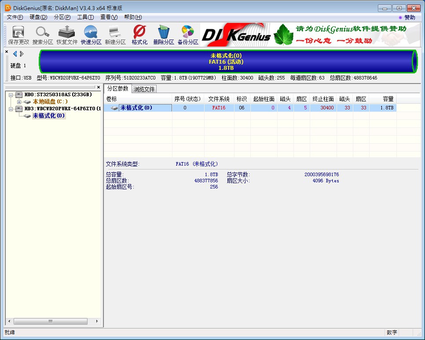Click the 保存更改 (save changes) toolbar icon
425x340 pixels.
pyautogui.click(x=18, y=35)
